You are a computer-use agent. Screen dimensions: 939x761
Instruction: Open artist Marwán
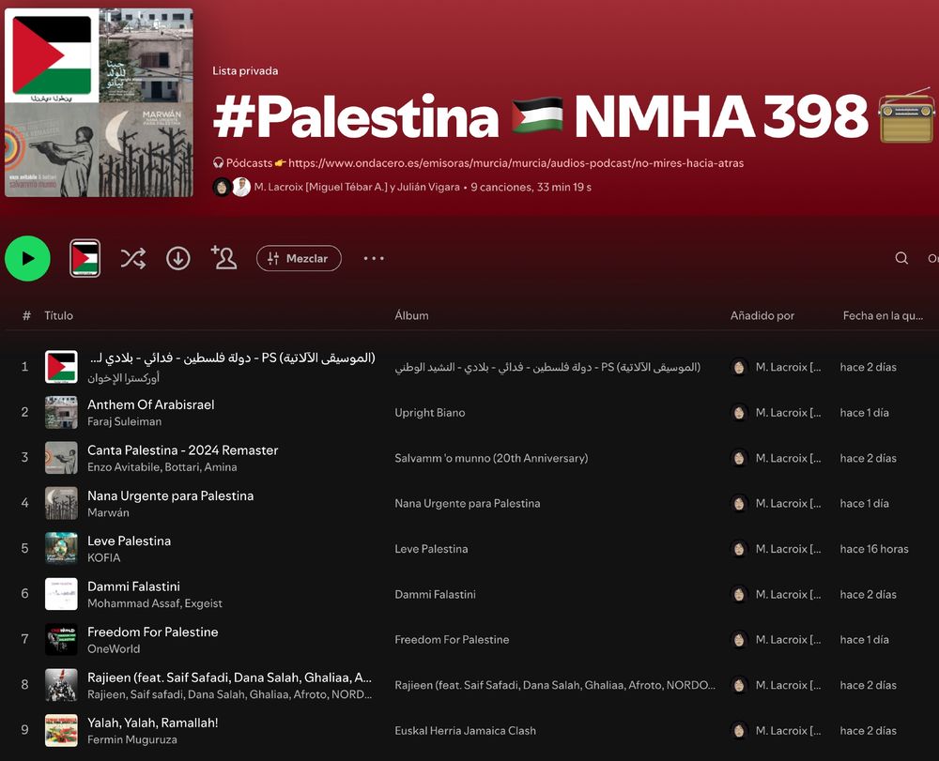click(x=108, y=512)
